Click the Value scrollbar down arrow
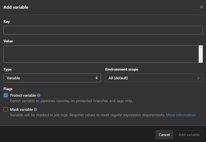 (201, 61)
